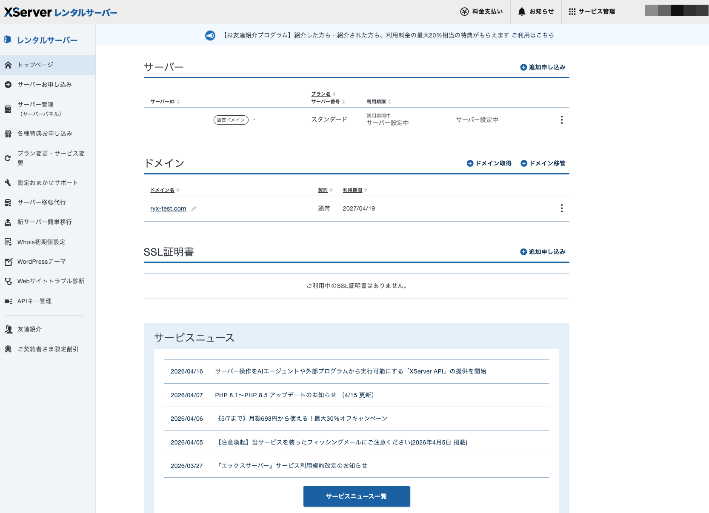
Task: Click the スタンダード plan name cell
Action: [x=329, y=120]
